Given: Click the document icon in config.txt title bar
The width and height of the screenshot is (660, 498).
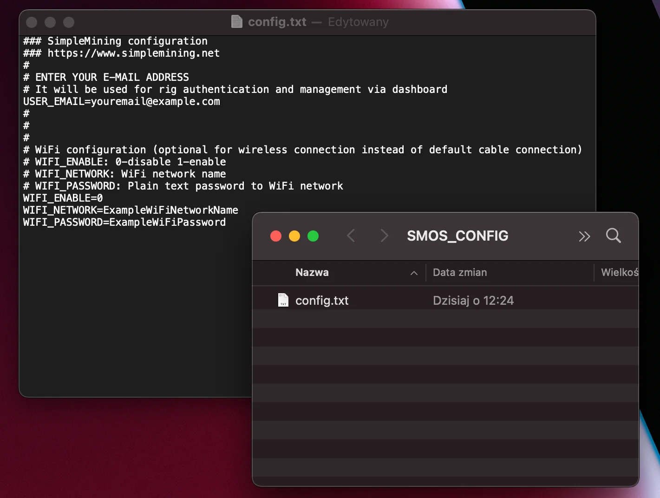Looking at the screenshot, I should pos(237,21).
